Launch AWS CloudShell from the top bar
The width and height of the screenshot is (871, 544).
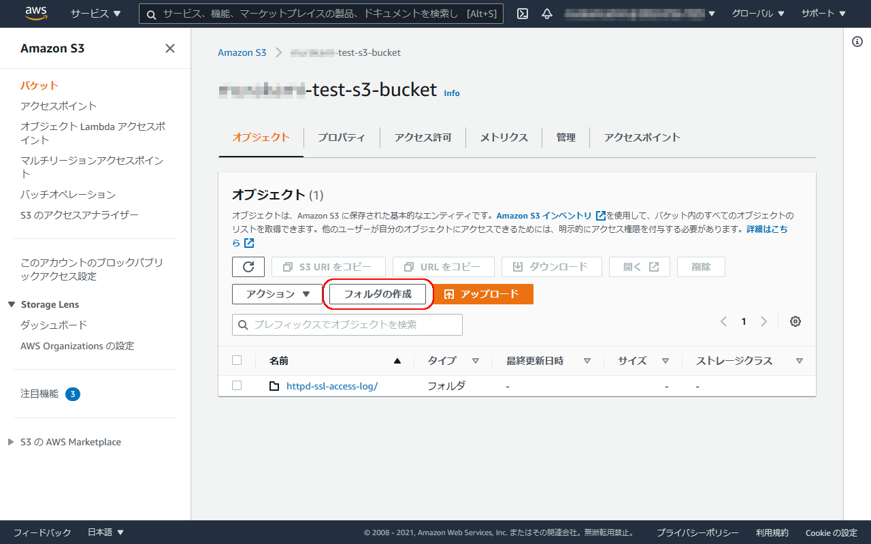coord(522,14)
